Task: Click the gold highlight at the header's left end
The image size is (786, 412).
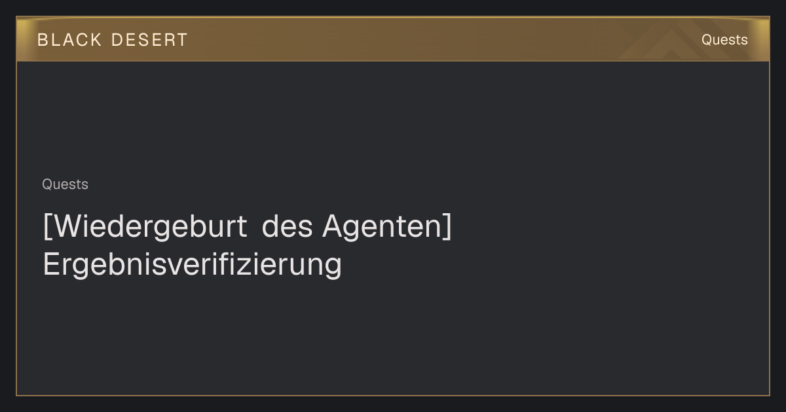Action: 26,39
